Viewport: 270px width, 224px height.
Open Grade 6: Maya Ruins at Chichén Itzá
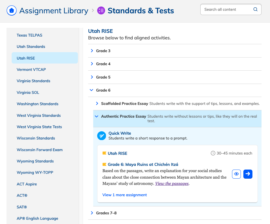coord(143,164)
